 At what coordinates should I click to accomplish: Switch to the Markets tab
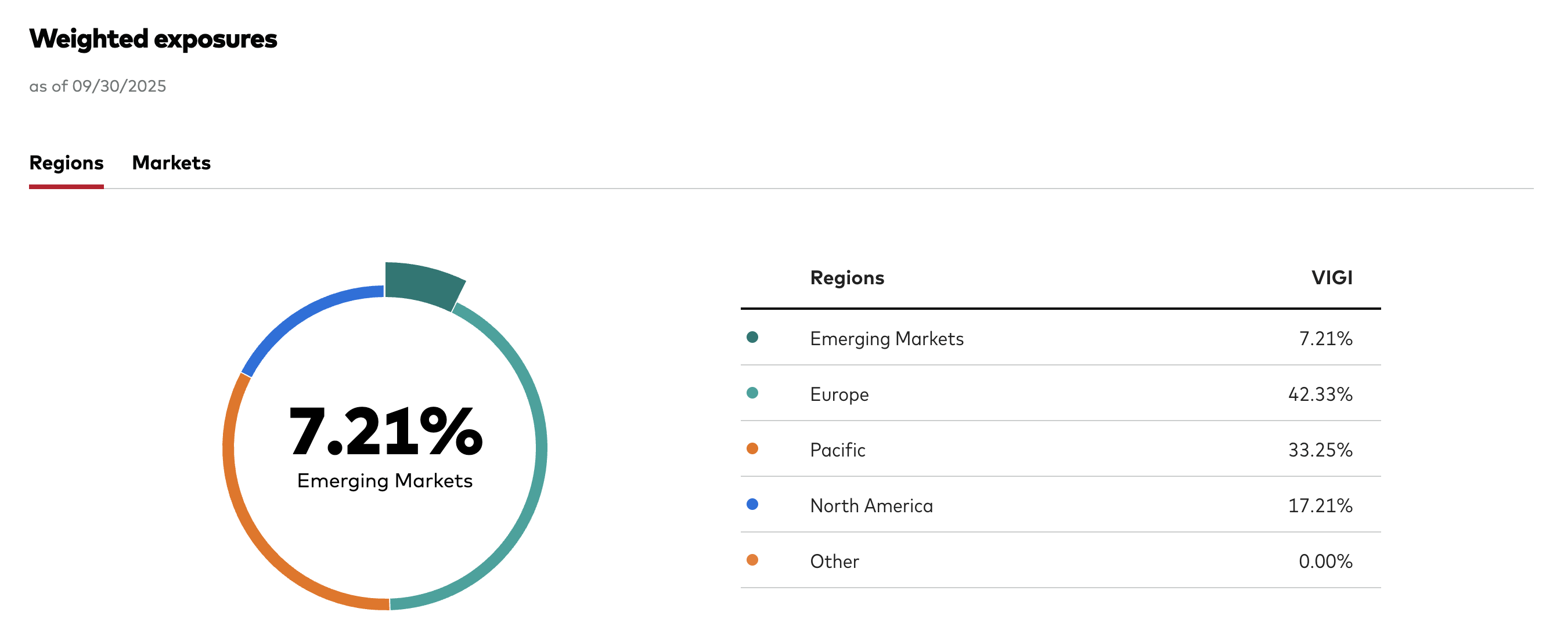click(171, 162)
